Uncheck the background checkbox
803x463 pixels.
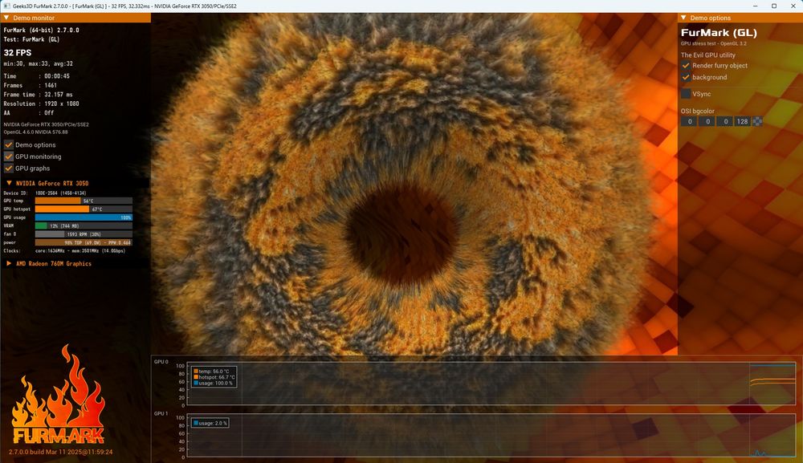[686, 77]
